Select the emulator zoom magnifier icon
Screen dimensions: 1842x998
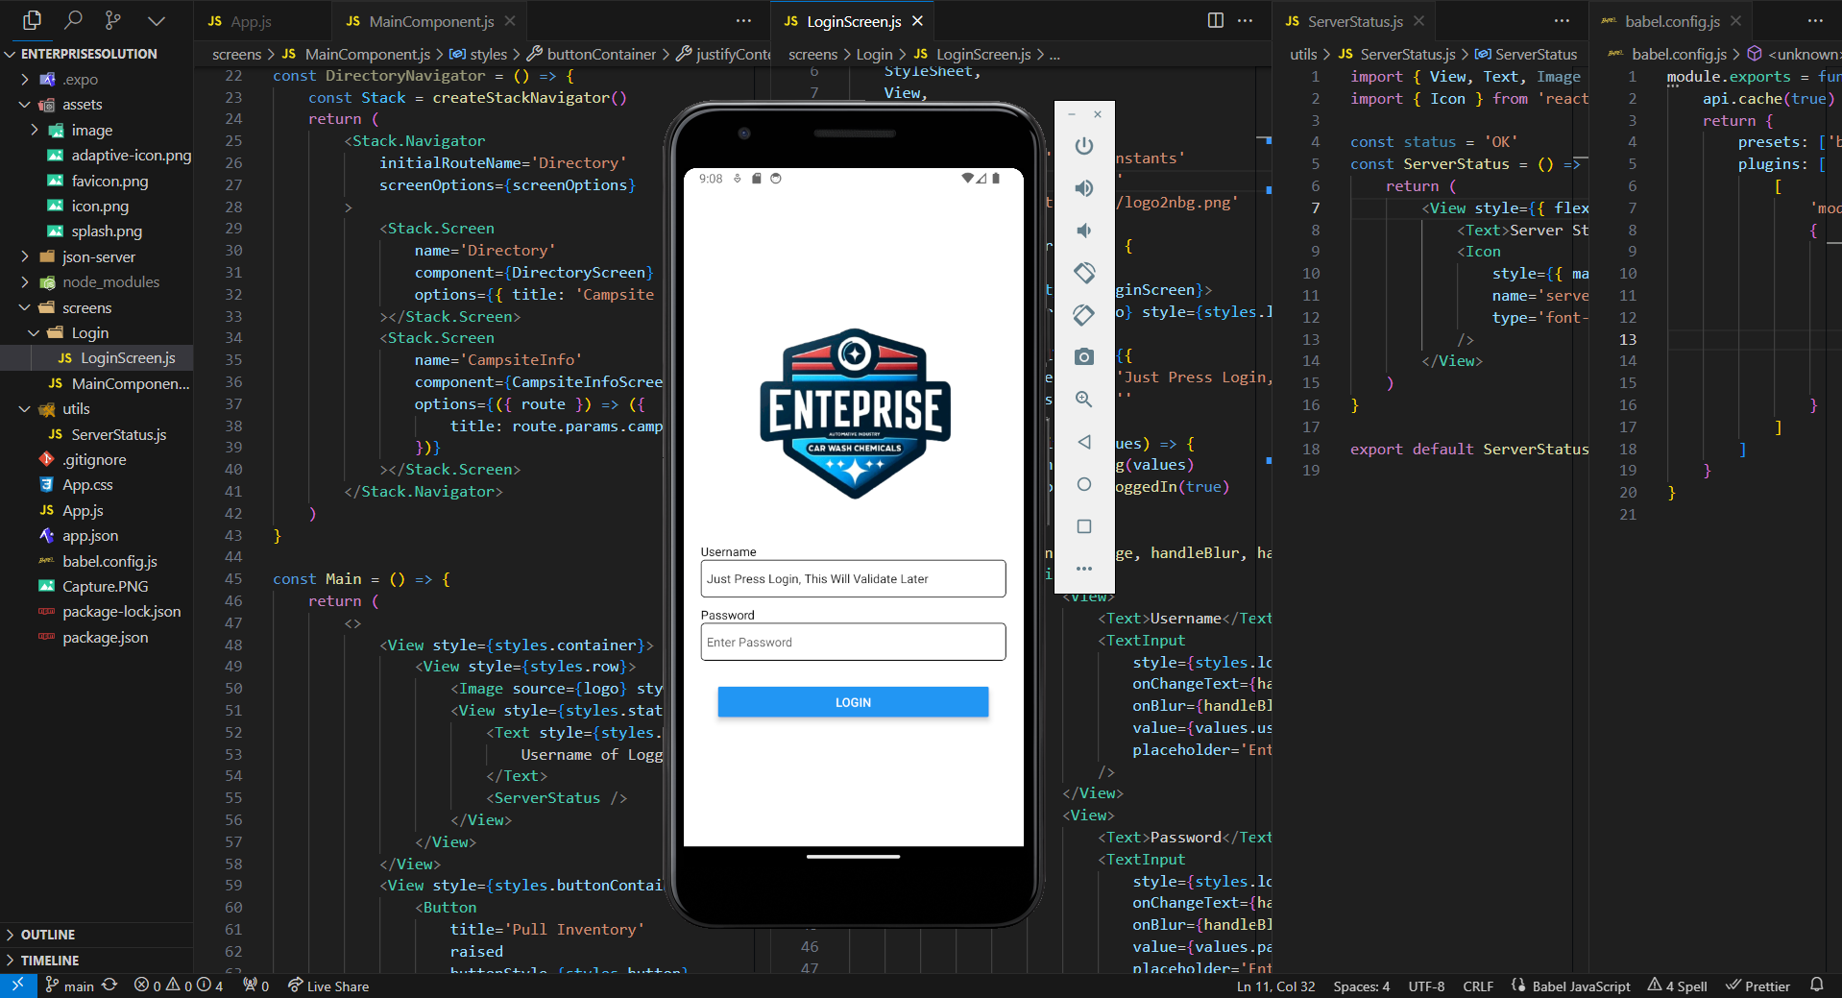click(x=1084, y=400)
